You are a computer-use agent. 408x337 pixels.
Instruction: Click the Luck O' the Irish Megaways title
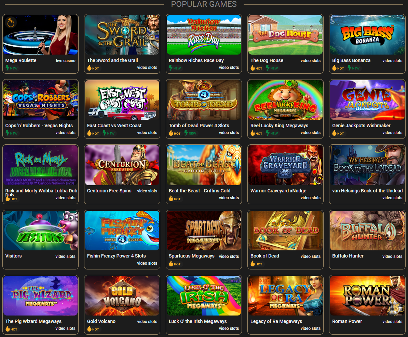(198, 321)
